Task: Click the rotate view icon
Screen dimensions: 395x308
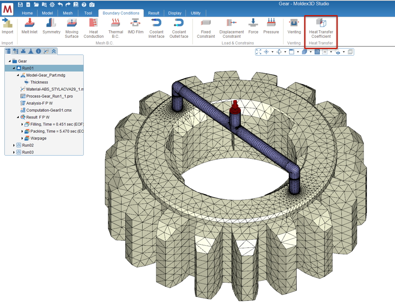Action: click(279, 52)
